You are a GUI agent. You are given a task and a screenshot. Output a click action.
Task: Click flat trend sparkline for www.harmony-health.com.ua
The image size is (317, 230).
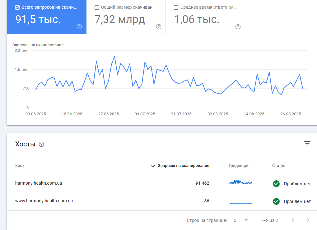point(240,203)
